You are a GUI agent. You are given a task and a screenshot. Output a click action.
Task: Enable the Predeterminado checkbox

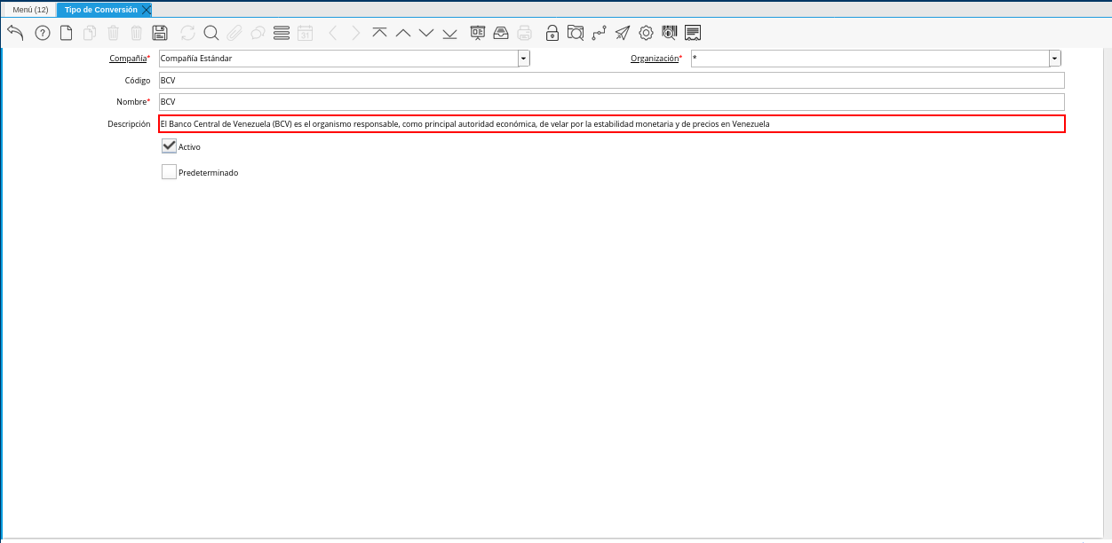click(169, 172)
